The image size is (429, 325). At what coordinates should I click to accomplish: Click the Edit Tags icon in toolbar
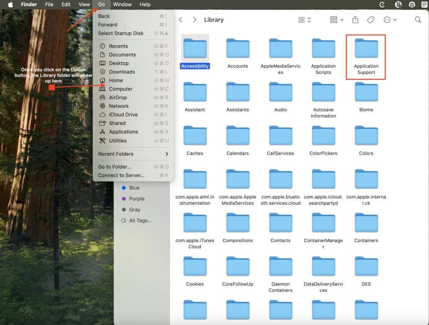coord(370,20)
